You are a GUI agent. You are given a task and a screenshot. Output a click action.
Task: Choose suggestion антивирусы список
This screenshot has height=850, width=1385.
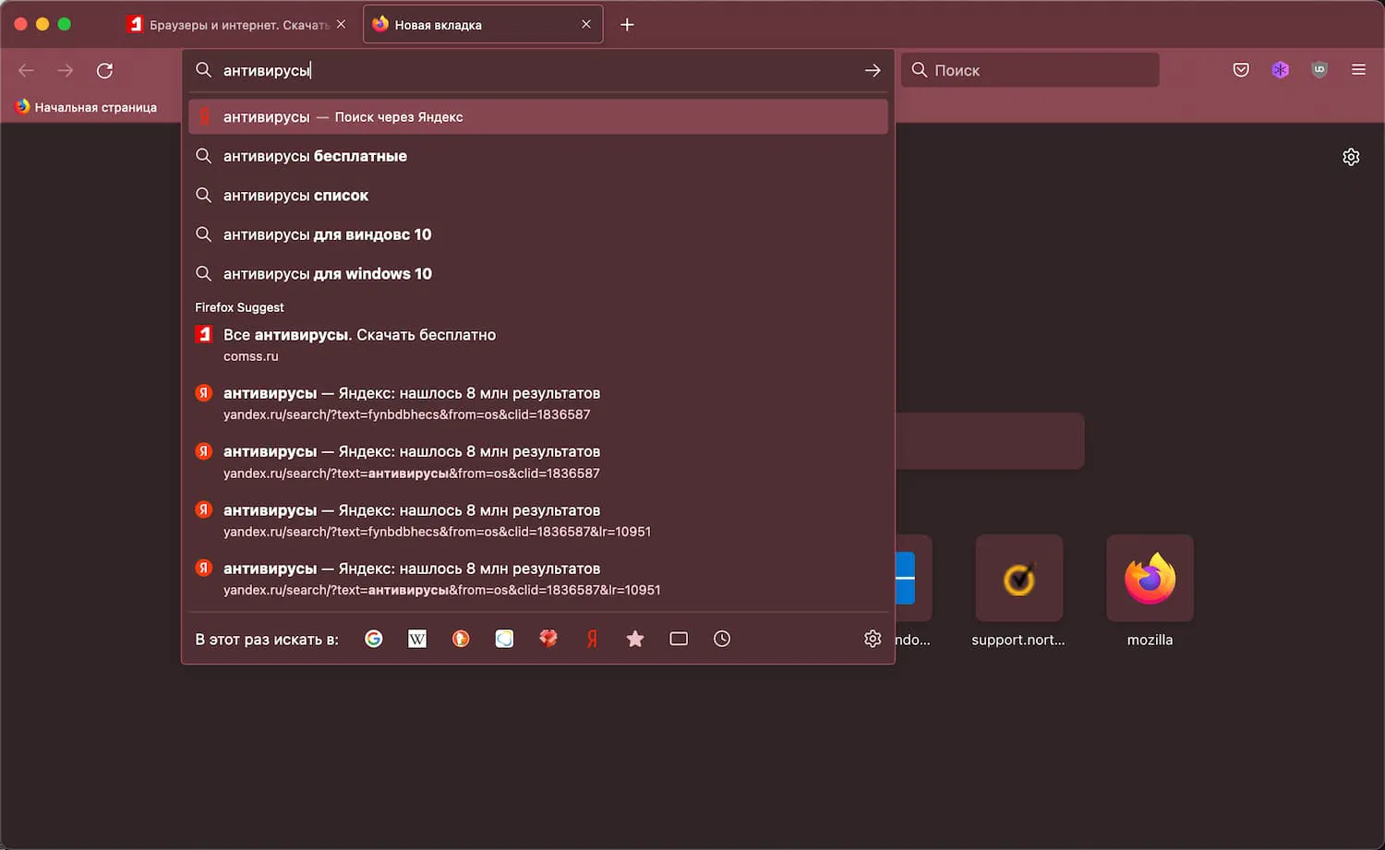click(538, 196)
